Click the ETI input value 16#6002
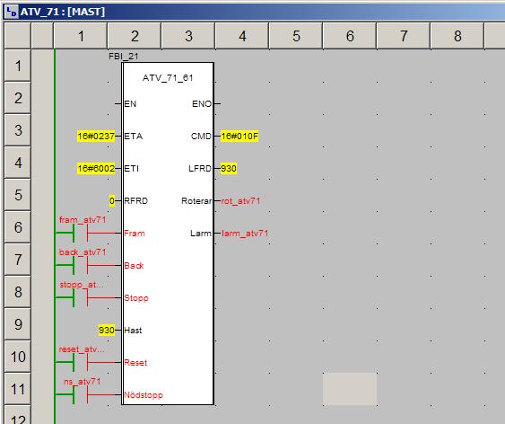This screenshot has width=505, height=424. pyautogui.click(x=96, y=168)
